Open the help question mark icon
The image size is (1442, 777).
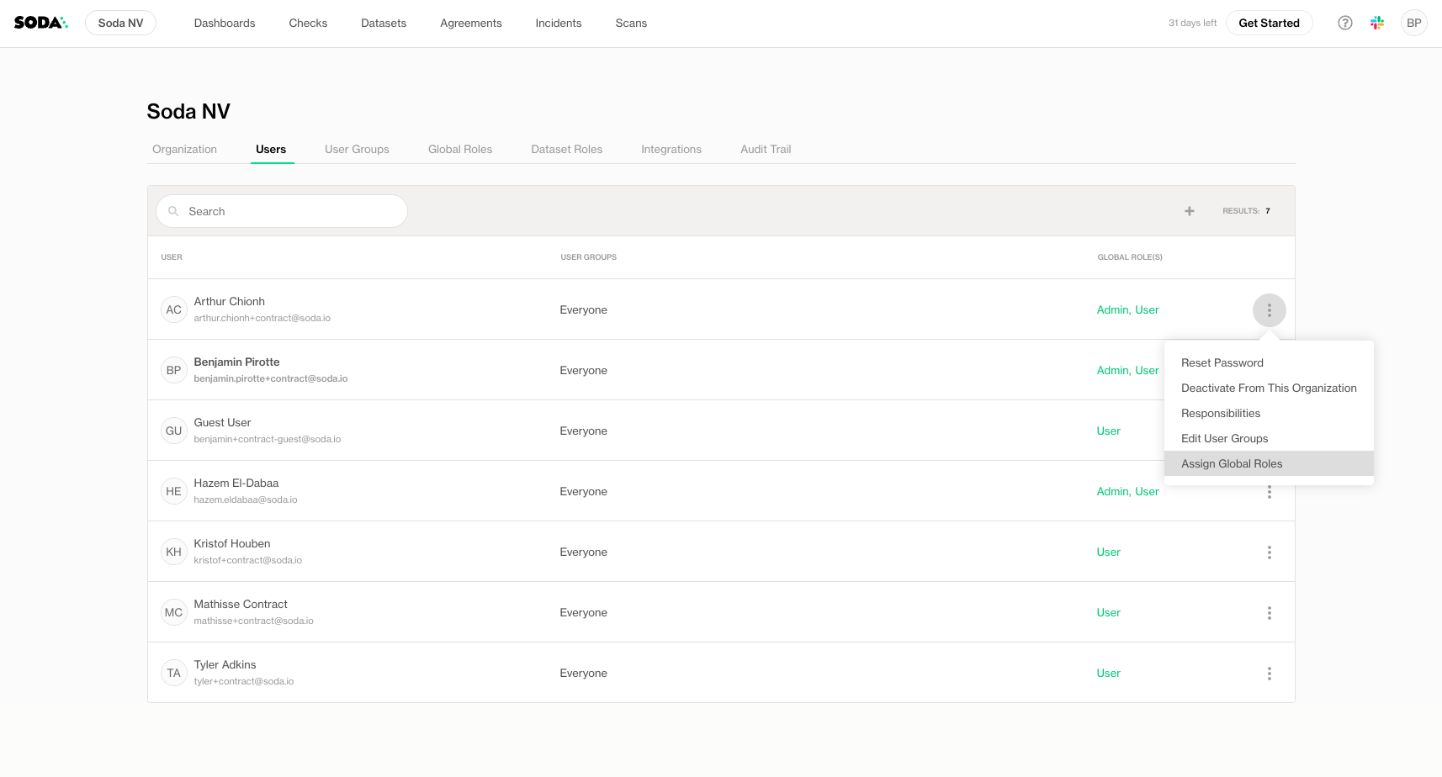click(1345, 23)
